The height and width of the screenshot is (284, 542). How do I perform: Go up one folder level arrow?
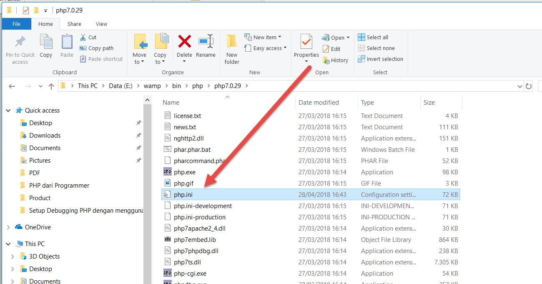(51, 86)
